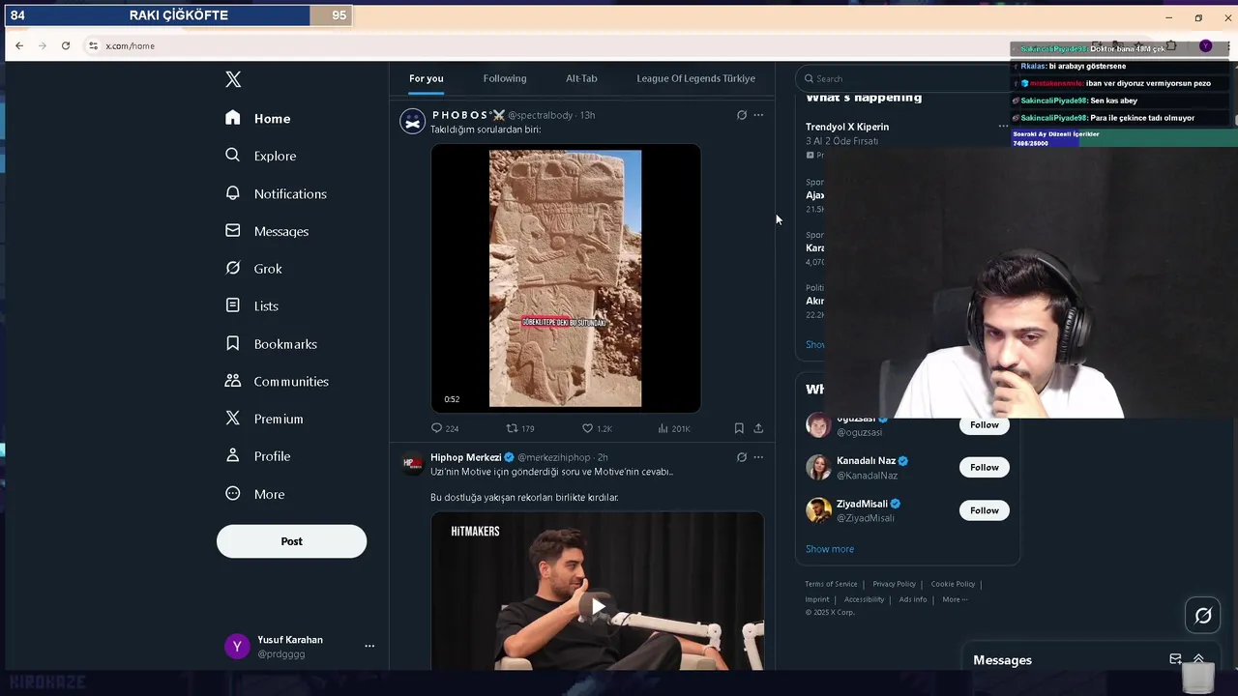
Task: Open Cookie Policy link
Action: click(953, 584)
